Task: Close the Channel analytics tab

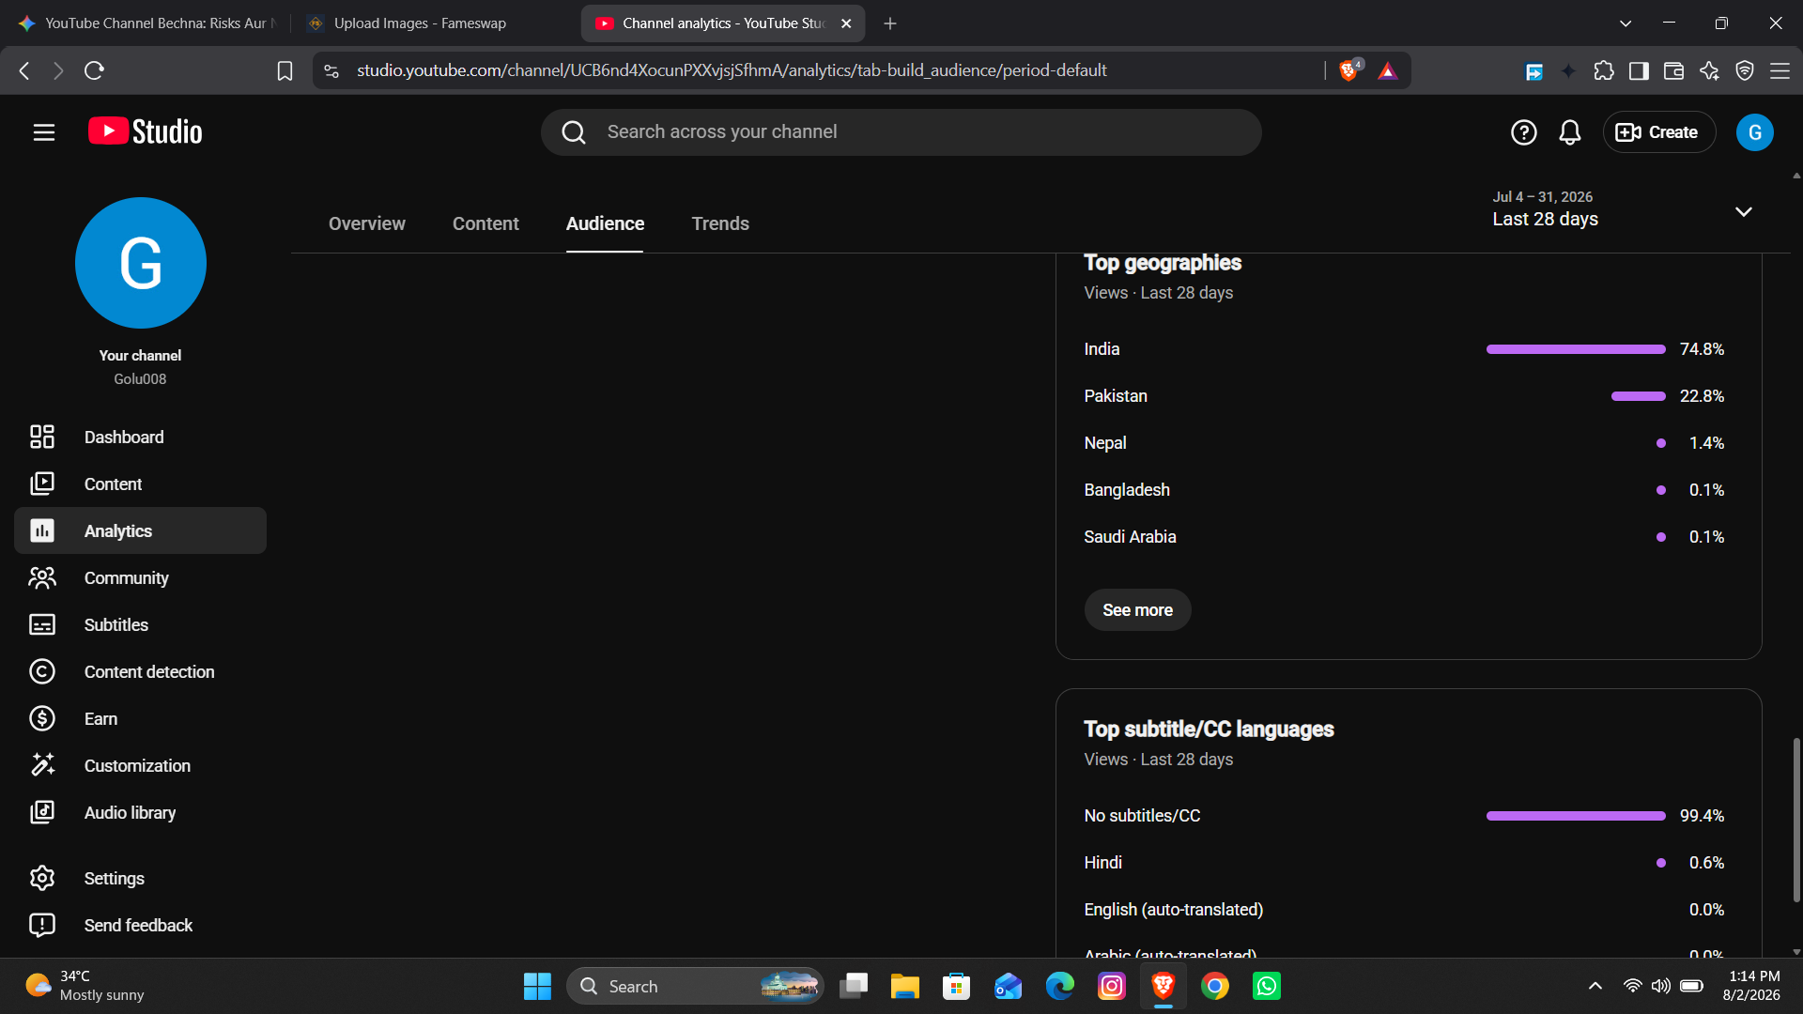Action: (x=846, y=23)
